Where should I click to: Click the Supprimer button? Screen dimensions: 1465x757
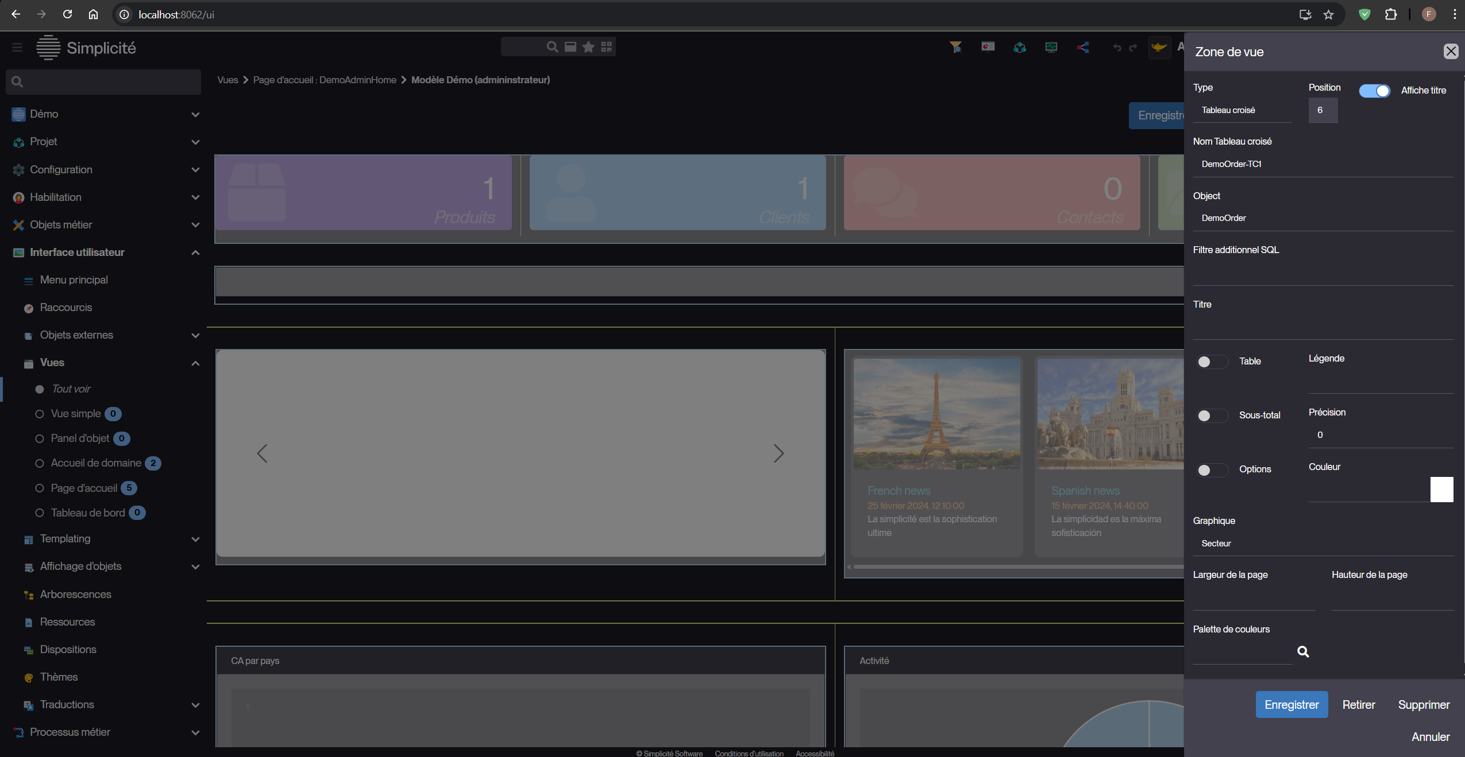point(1424,704)
